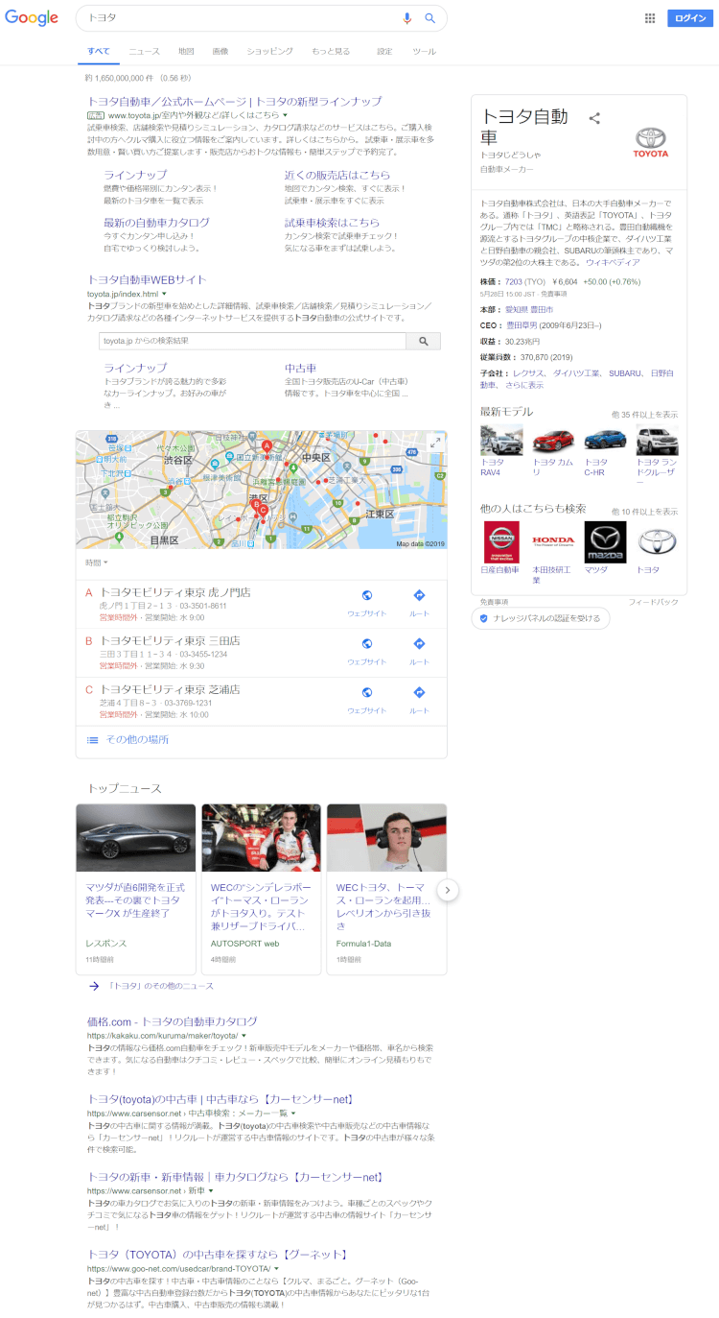Click the Toyota logo image in knowledge panel
This screenshot has width=719, height=1318.
pos(651,142)
